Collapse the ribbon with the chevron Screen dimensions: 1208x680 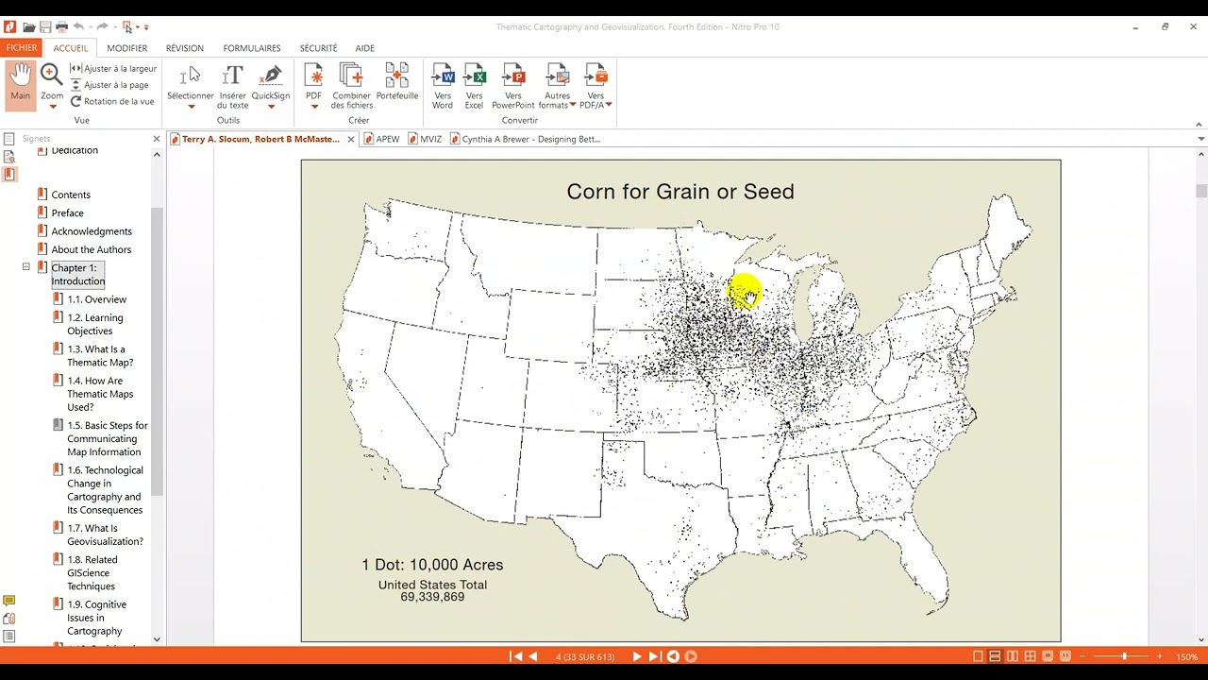[x=1200, y=124]
